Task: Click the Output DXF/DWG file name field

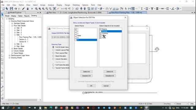Action: (x=61, y=37)
